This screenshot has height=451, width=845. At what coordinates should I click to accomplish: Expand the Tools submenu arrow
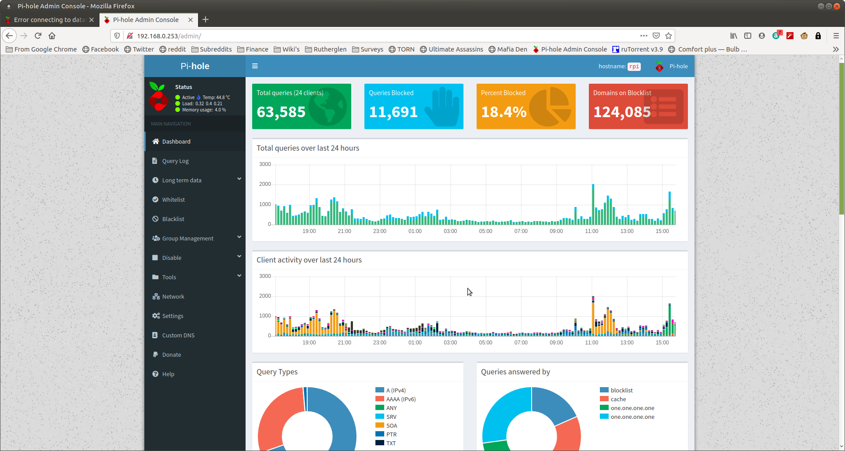point(239,276)
